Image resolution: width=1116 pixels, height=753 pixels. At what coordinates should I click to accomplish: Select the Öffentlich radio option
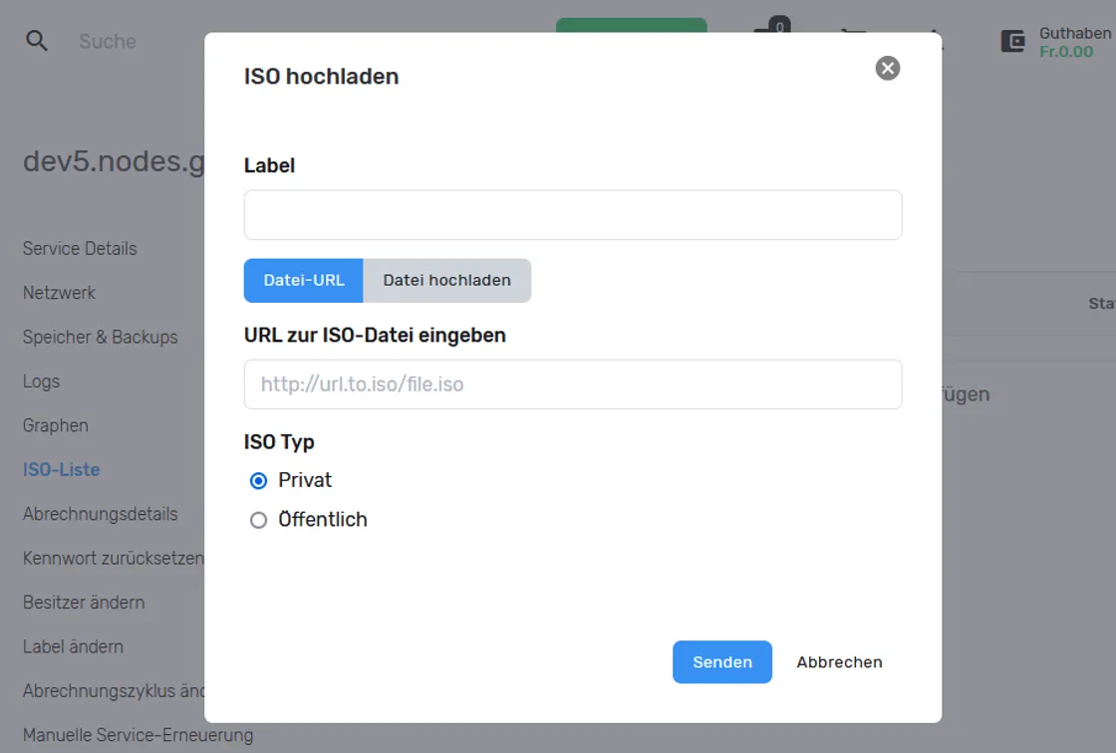click(x=258, y=520)
